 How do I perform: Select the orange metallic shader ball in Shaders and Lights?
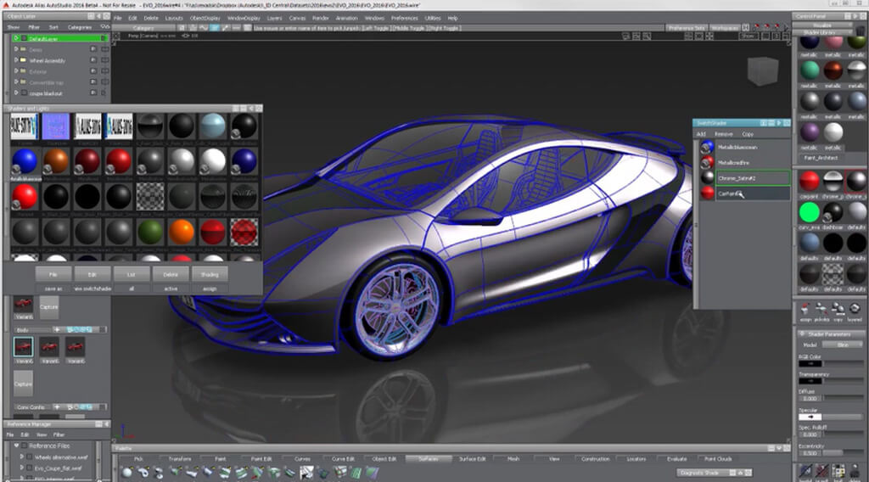[56, 161]
